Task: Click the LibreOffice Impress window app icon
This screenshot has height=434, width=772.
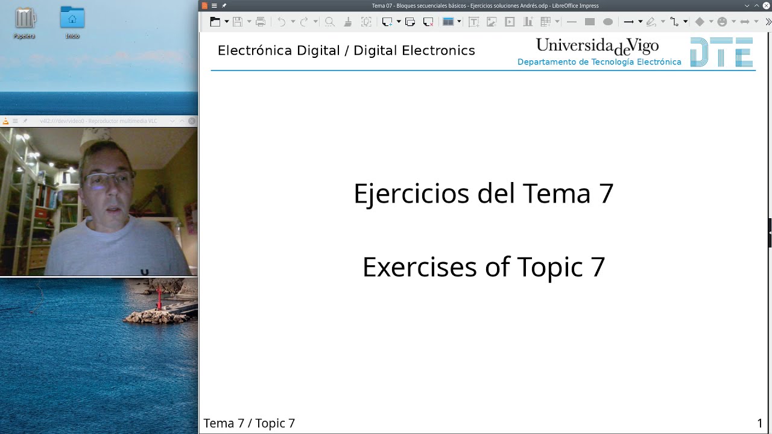Action: [x=204, y=5]
